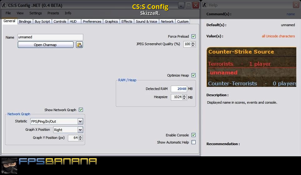Switch to the Graphics tab

pos(111,21)
